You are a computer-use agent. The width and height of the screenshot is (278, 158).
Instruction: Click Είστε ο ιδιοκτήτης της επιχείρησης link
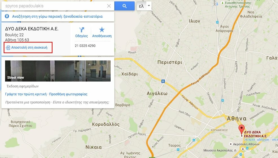[x=81, y=102]
